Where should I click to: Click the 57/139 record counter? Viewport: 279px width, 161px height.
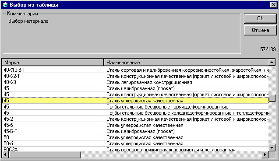(x=268, y=49)
